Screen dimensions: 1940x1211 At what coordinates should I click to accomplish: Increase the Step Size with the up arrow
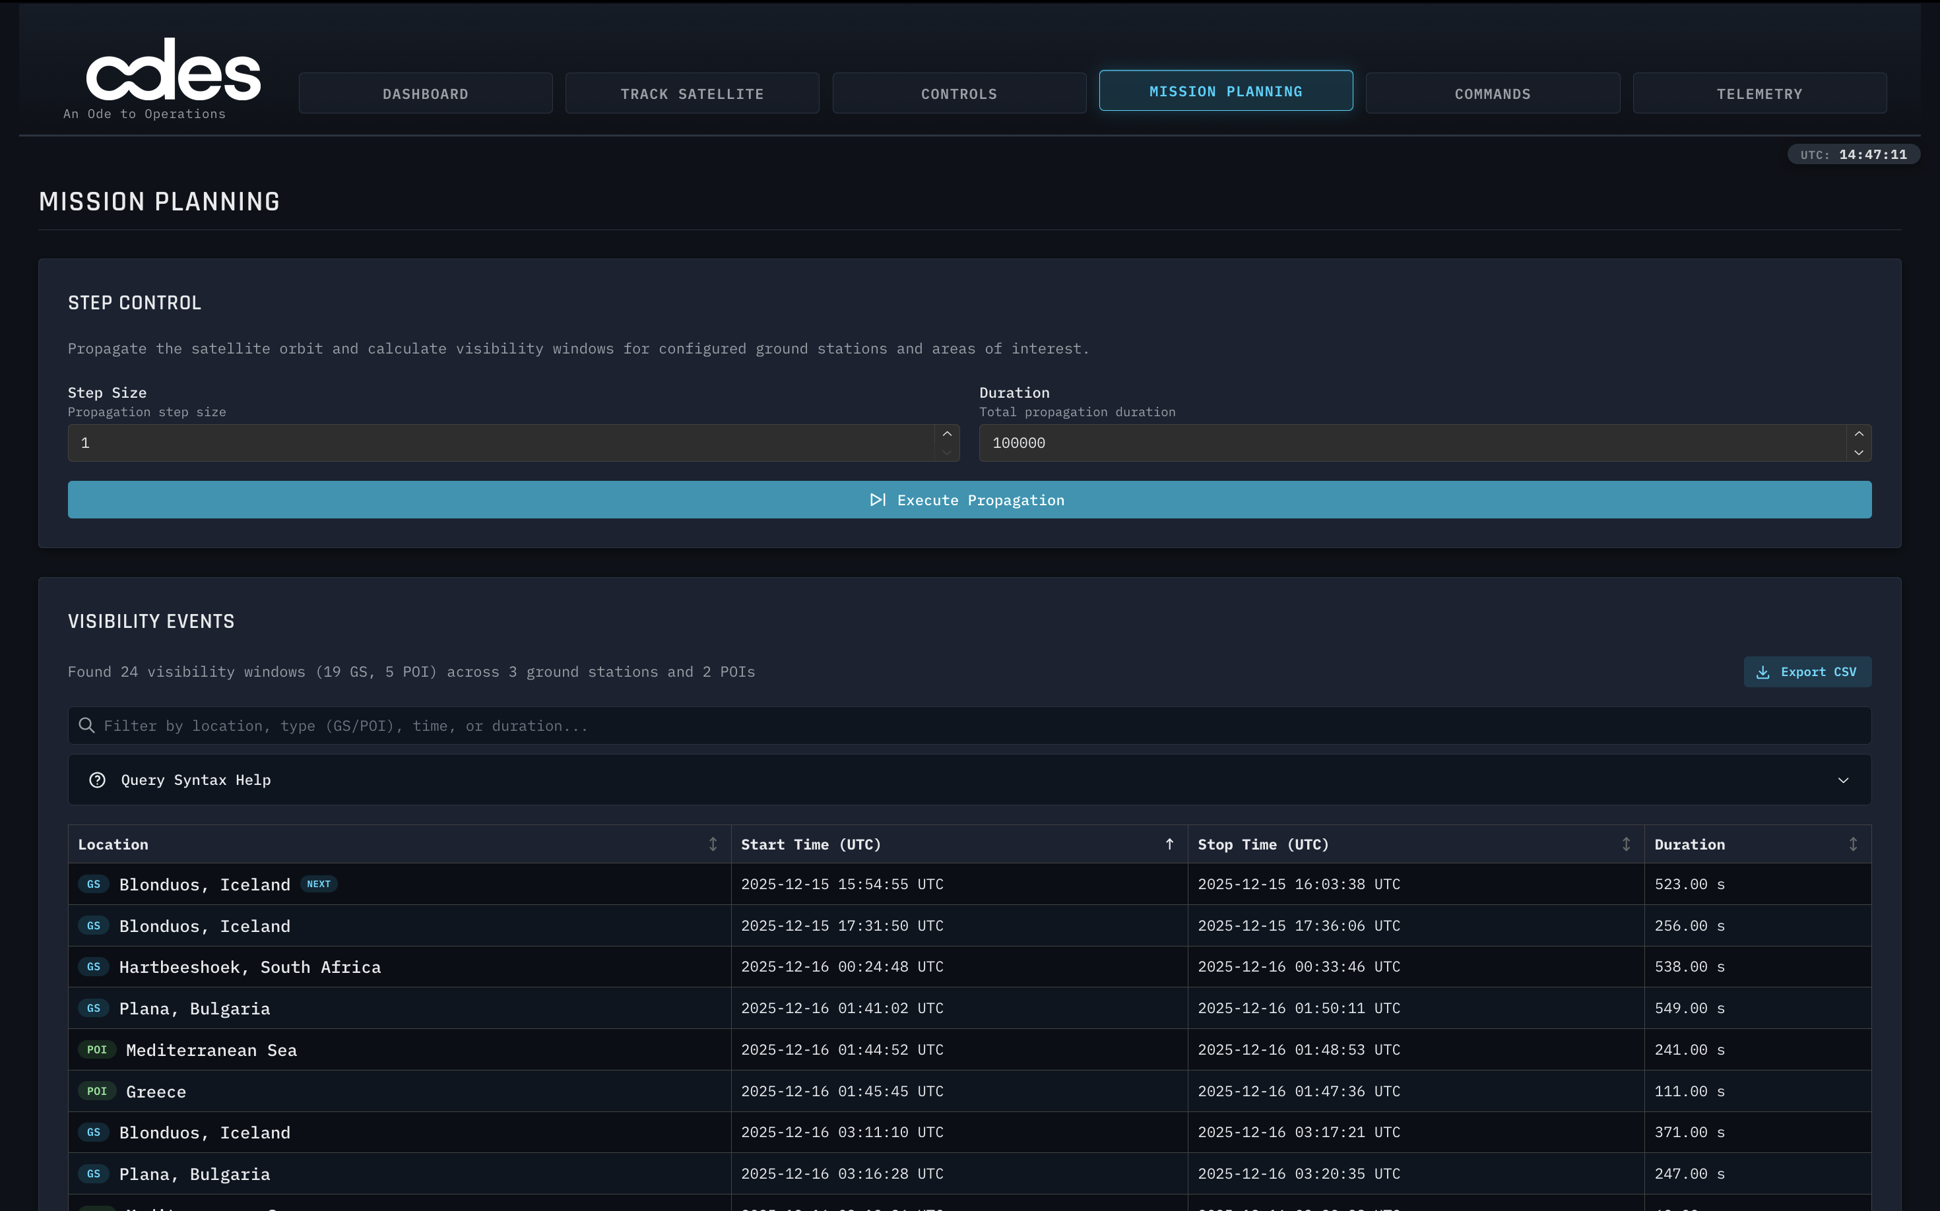point(946,434)
